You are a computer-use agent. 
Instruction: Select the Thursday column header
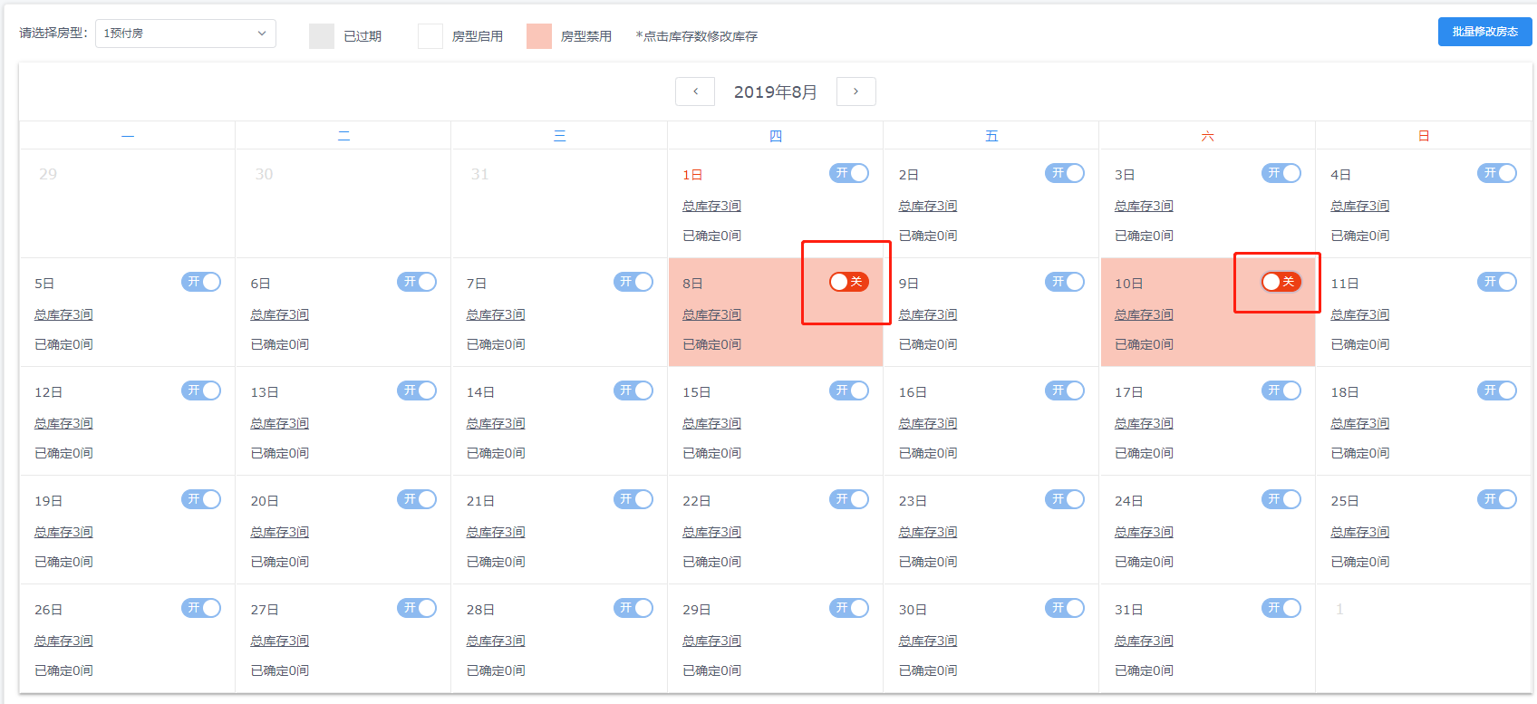(x=775, y=136)
